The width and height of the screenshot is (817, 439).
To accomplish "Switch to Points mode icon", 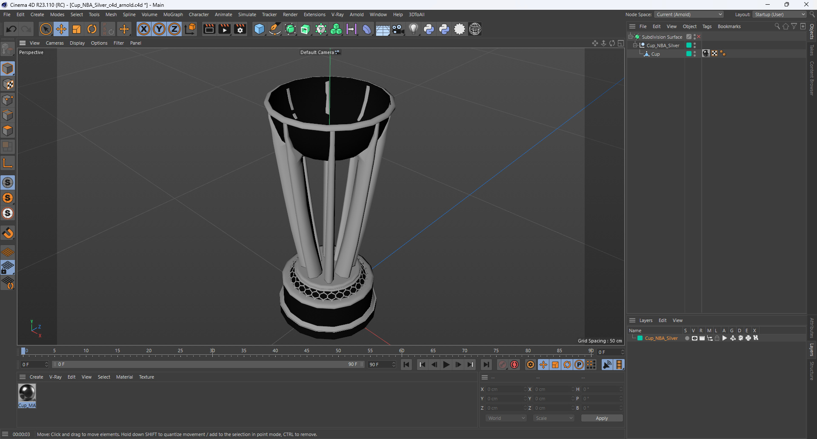I will 8,100.
